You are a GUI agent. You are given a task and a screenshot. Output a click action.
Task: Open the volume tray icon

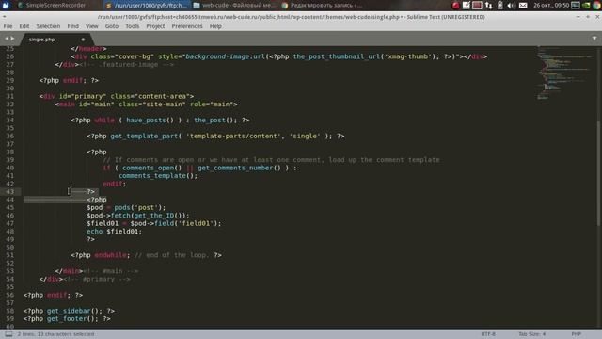(x=511, y=5)
